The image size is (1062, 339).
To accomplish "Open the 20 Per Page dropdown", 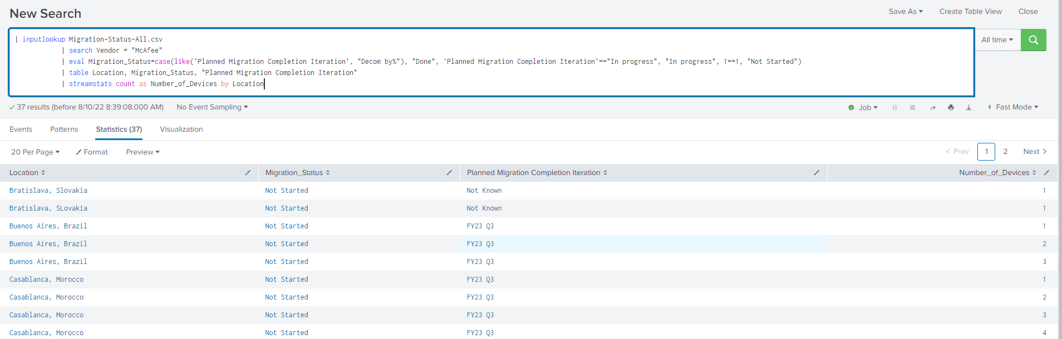I will [x=35, y=152].
